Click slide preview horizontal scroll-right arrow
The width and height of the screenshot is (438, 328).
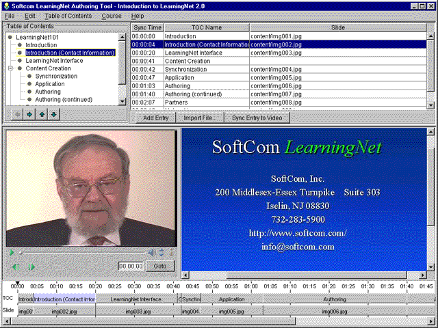point(423,275)
